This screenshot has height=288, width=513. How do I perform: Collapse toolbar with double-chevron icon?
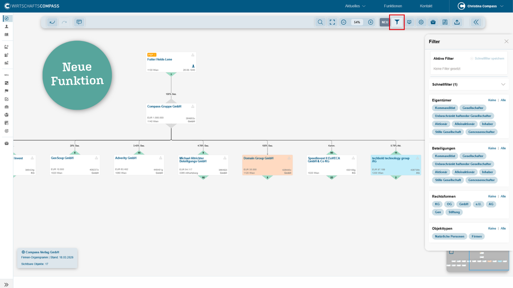click(476, 22)
